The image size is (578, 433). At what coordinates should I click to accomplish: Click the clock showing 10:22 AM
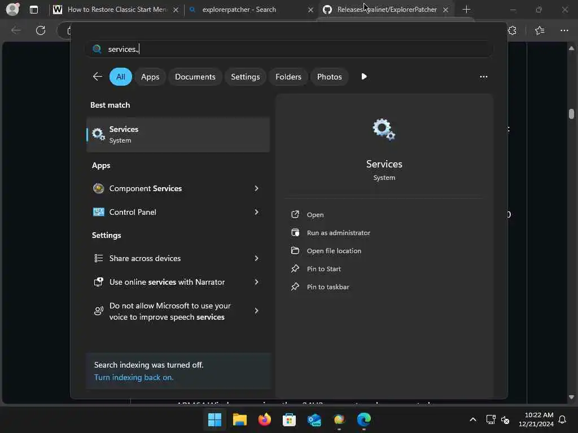(x=536, y=419)
